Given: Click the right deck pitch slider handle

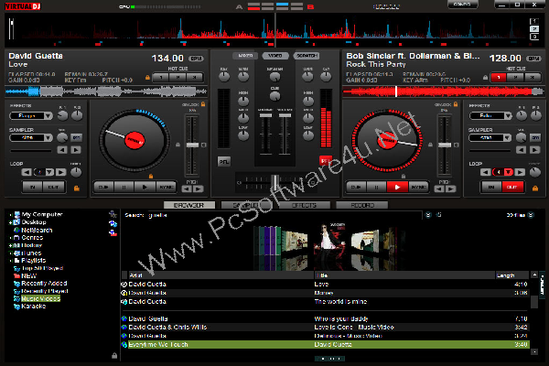Looking at the screenshot, I should [445, 145].
